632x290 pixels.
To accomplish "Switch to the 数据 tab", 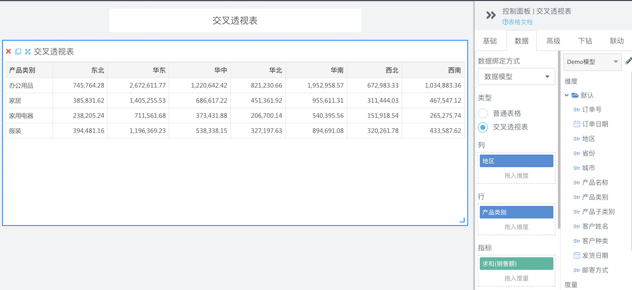I will pyautogui.click(x=521, y=41).
